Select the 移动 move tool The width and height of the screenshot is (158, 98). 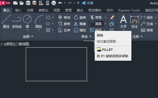tap(64, 18)
